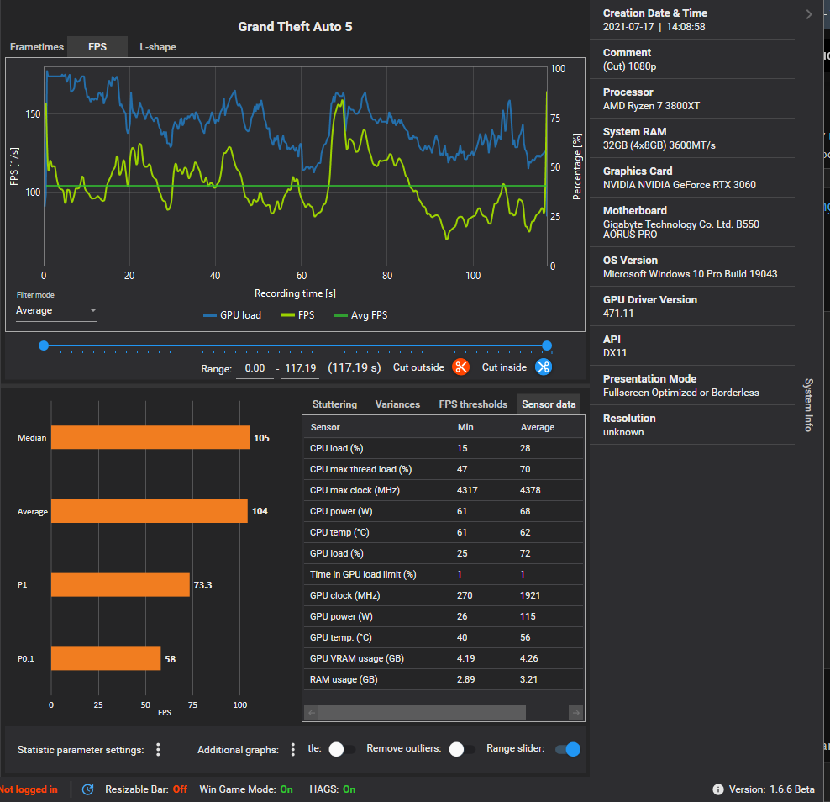
Task: Select the CPU load (%) row
Action: pos(443,448)
